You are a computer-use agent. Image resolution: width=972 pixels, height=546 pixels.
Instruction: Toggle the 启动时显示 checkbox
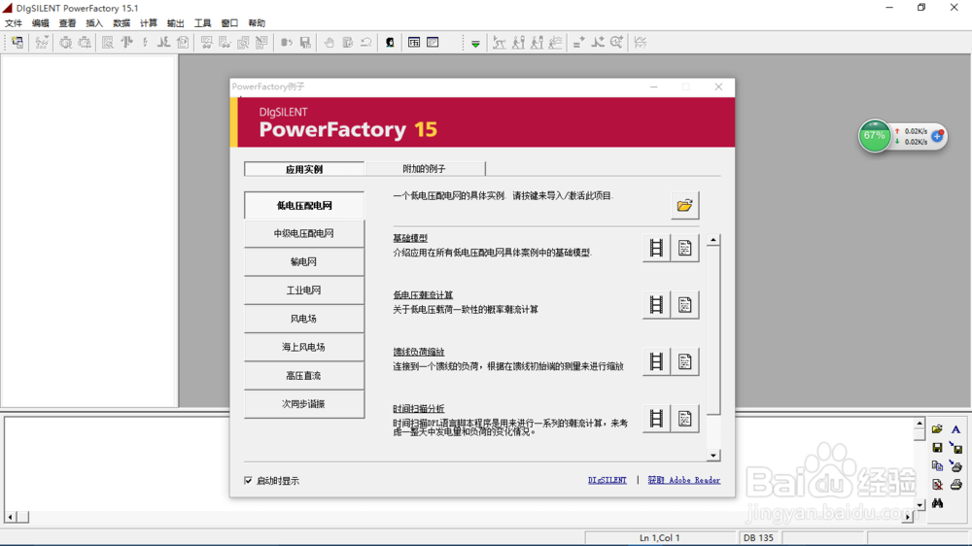(248, 480)
